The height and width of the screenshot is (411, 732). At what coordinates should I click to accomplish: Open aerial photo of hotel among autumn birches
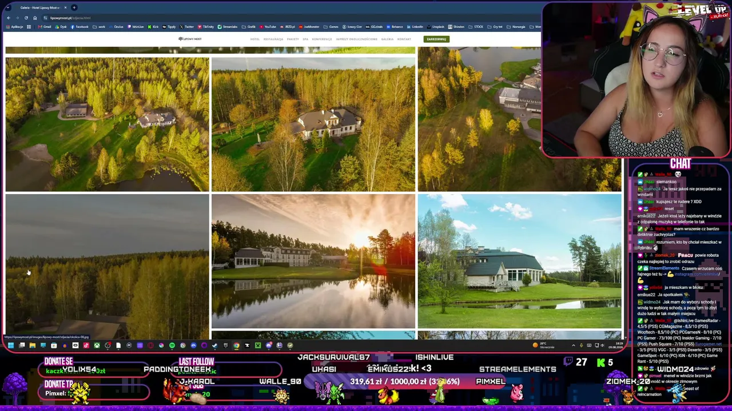pyautogui.click(x=313, y=124)
